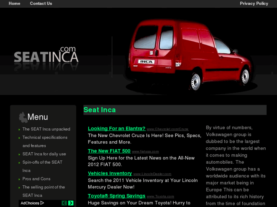The width and height of the screenshot is (277, 207).
Task: Click the leaf icon beside Menu
Action: pyautogui.click(x=23, y=117)
